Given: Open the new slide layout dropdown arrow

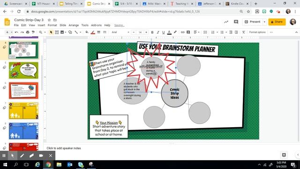Looking at the screenshot, I should coord(11,32).
